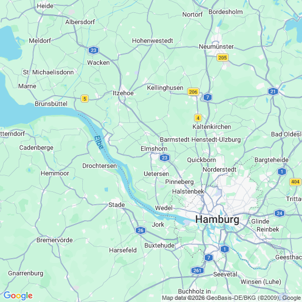This screenshot has width=302, height=302.
Task: Select the yellow 404 road shield
Action: point(295,182)
